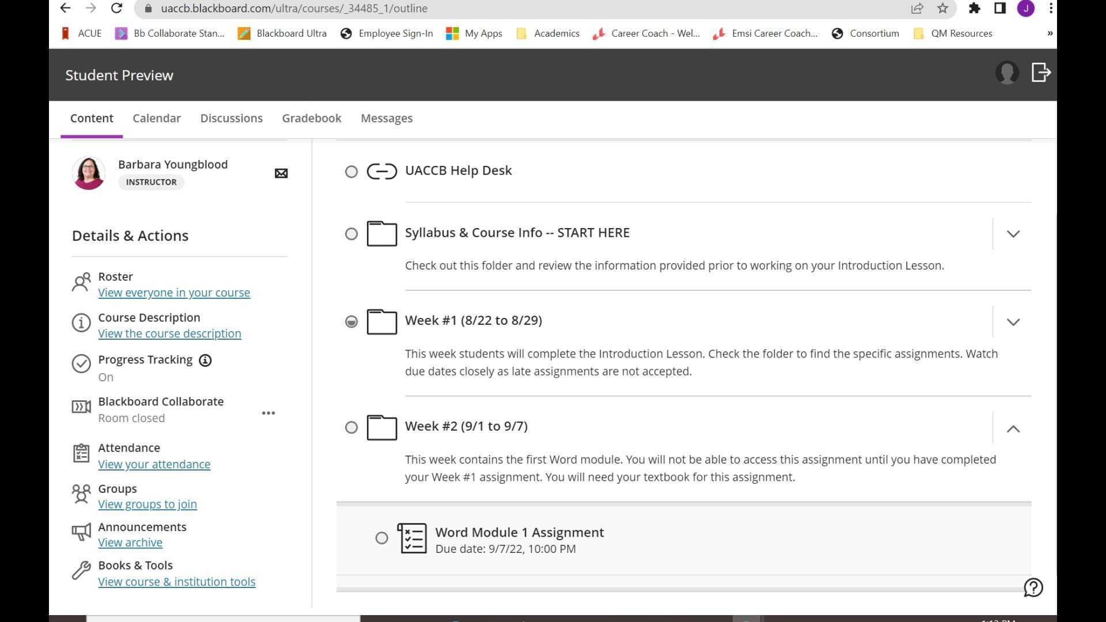This screenshot has height=622, width=1106.
Task: Open 'View the course description' link
Action: pyautogui.click(x=169, y=333)
